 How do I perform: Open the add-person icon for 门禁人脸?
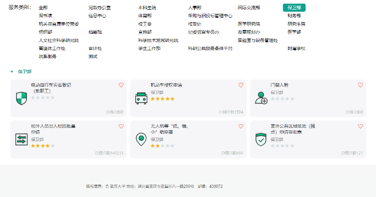[x=261, y=98]
